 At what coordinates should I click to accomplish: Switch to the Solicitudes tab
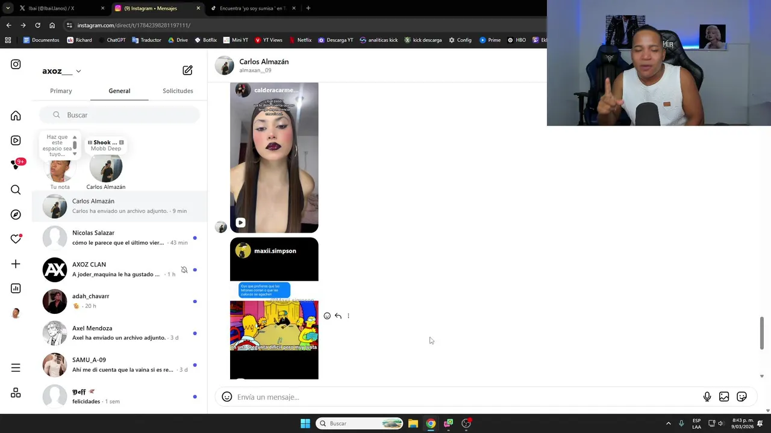[178, 91]
